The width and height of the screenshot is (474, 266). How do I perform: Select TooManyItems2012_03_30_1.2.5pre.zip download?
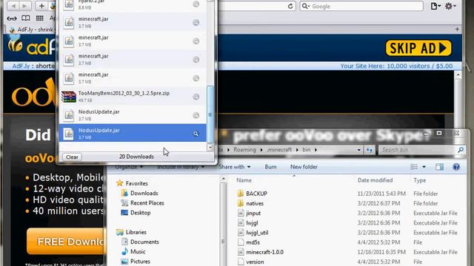(x=133, y=96)
